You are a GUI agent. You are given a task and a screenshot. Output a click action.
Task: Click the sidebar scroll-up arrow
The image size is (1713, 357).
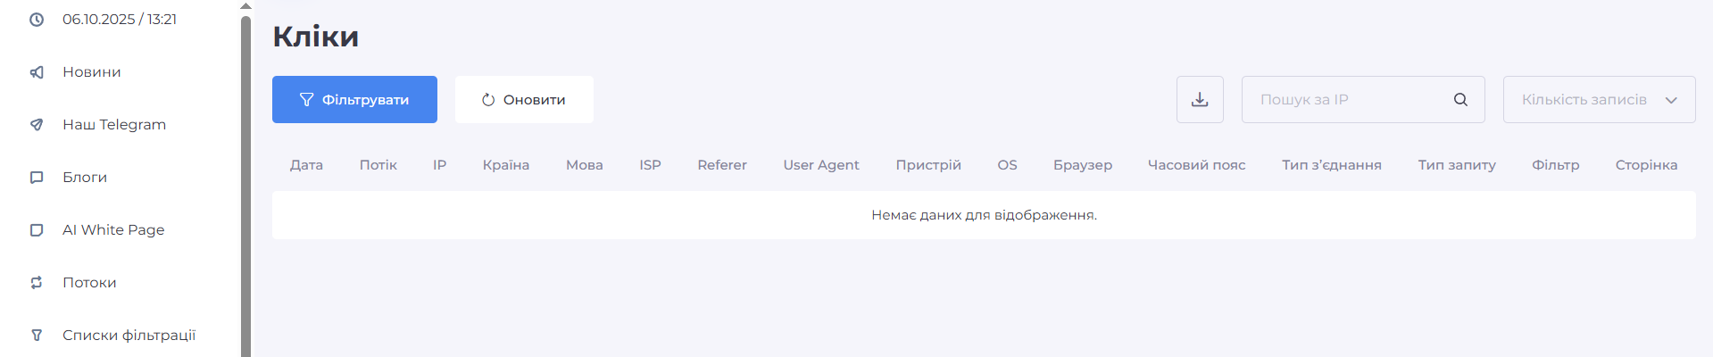[245, 6]
